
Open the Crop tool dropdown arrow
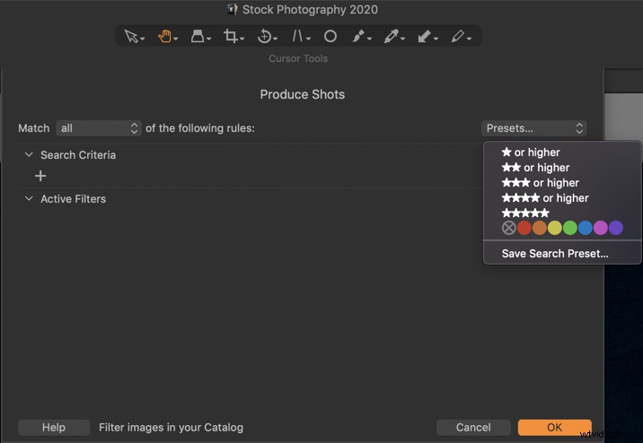click(x=242, y=39)
